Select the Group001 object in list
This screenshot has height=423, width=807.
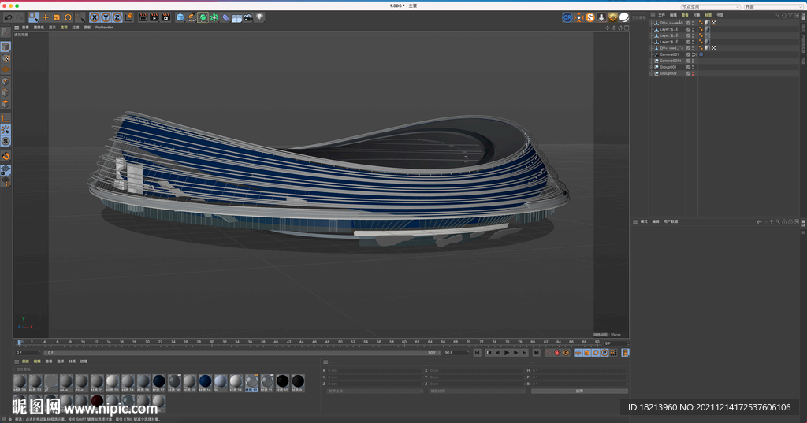coord(668,67)
